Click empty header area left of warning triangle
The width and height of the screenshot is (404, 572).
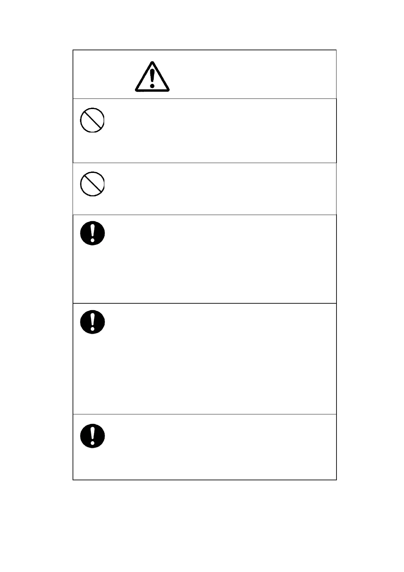tap(103, 75)
